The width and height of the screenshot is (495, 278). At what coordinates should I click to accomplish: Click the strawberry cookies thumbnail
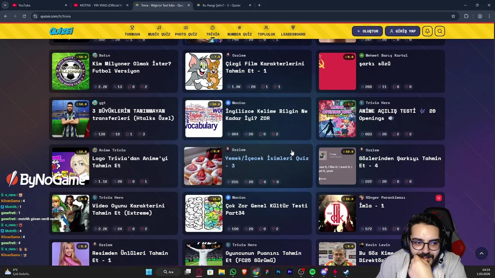point(203,166)
